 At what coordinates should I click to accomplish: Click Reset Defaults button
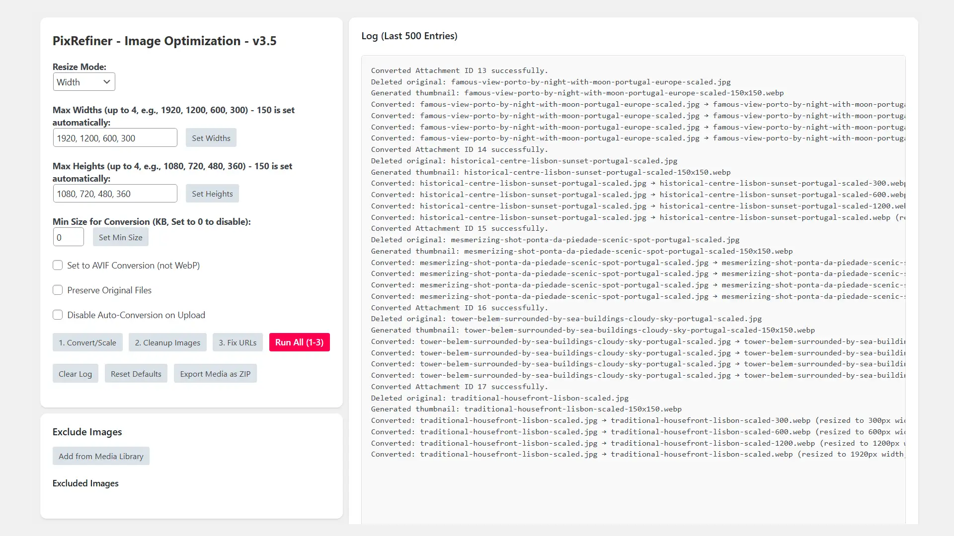(x=136, y=374)
